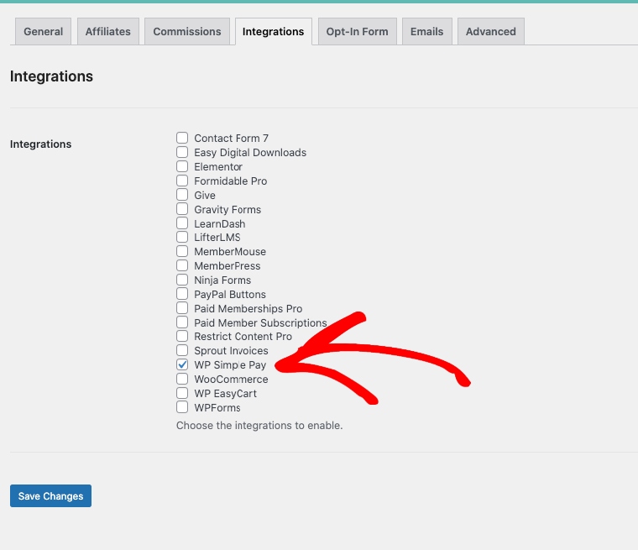
Task: Select the Integrations tab
Action: pyautogui.click(x=273, y=32)
